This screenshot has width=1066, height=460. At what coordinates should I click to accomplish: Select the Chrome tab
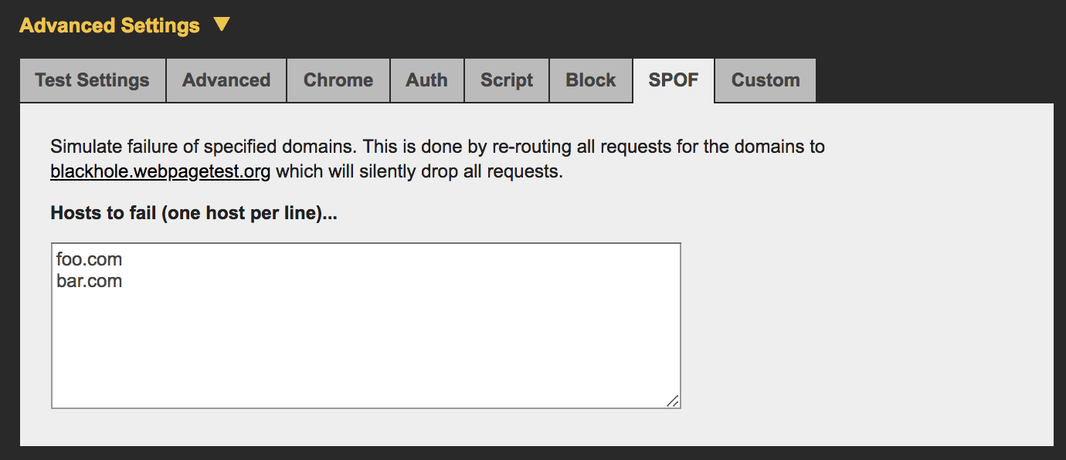click(338, 79)
